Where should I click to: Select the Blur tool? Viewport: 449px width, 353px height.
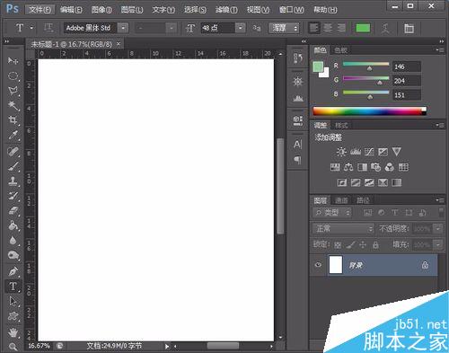(x=13, y=240)
